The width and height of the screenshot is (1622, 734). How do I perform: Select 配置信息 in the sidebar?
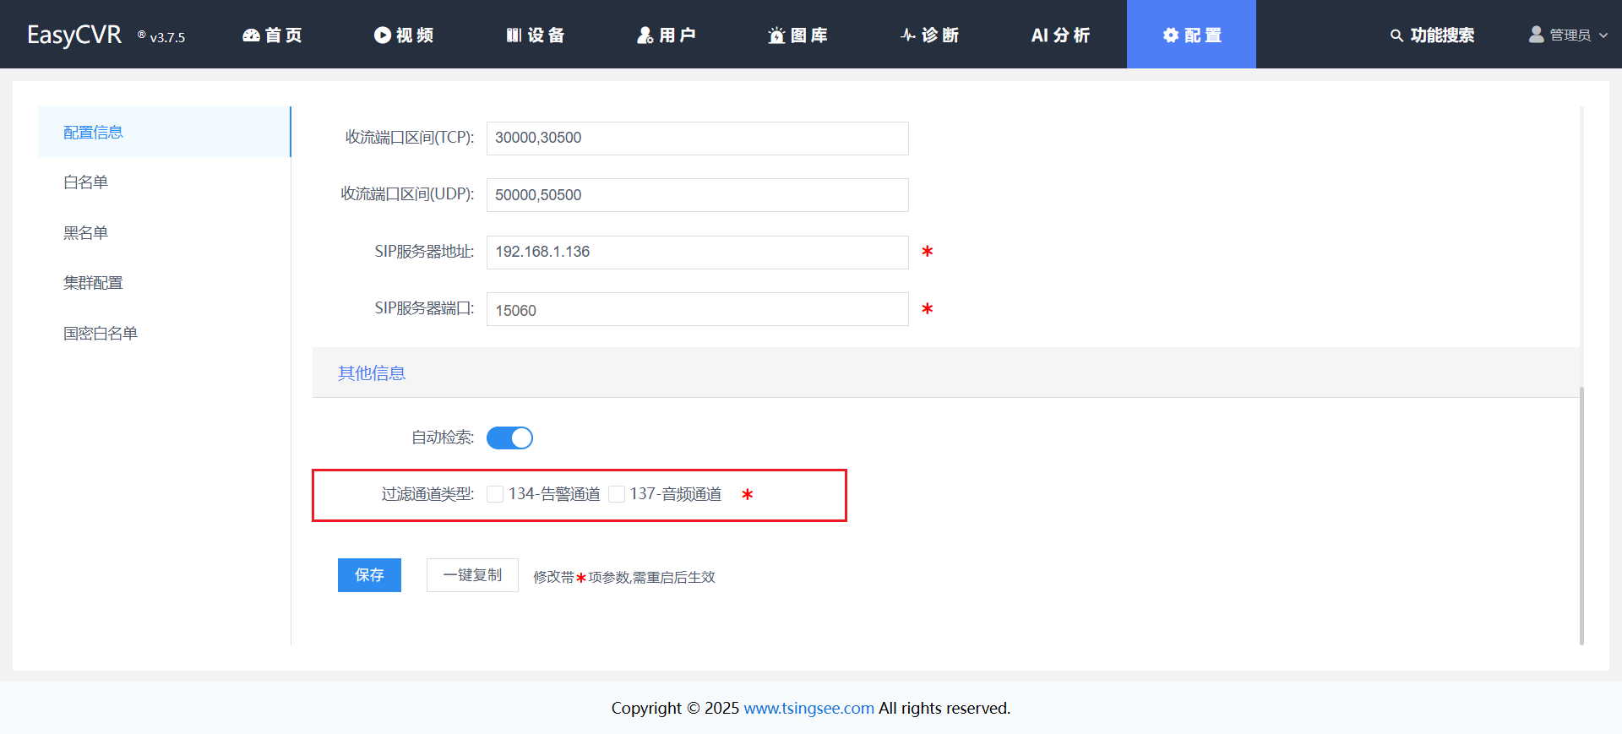point(165,132)
